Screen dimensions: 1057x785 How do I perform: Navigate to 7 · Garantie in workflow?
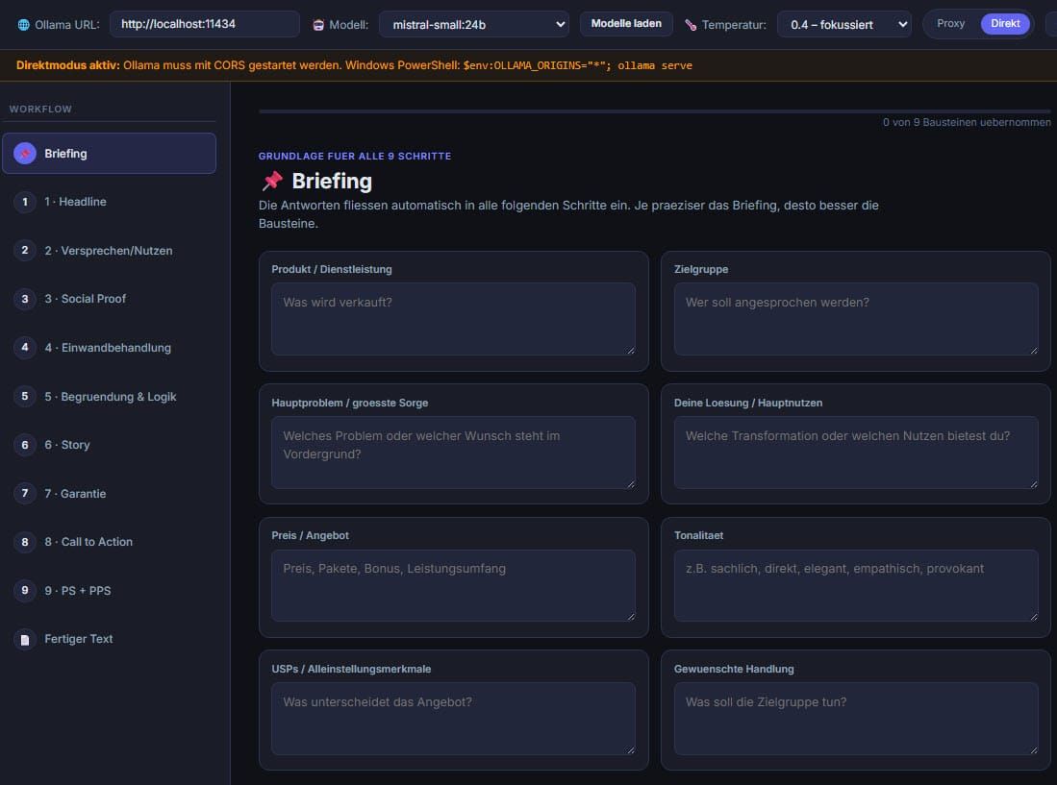click(x=110, y=494)
